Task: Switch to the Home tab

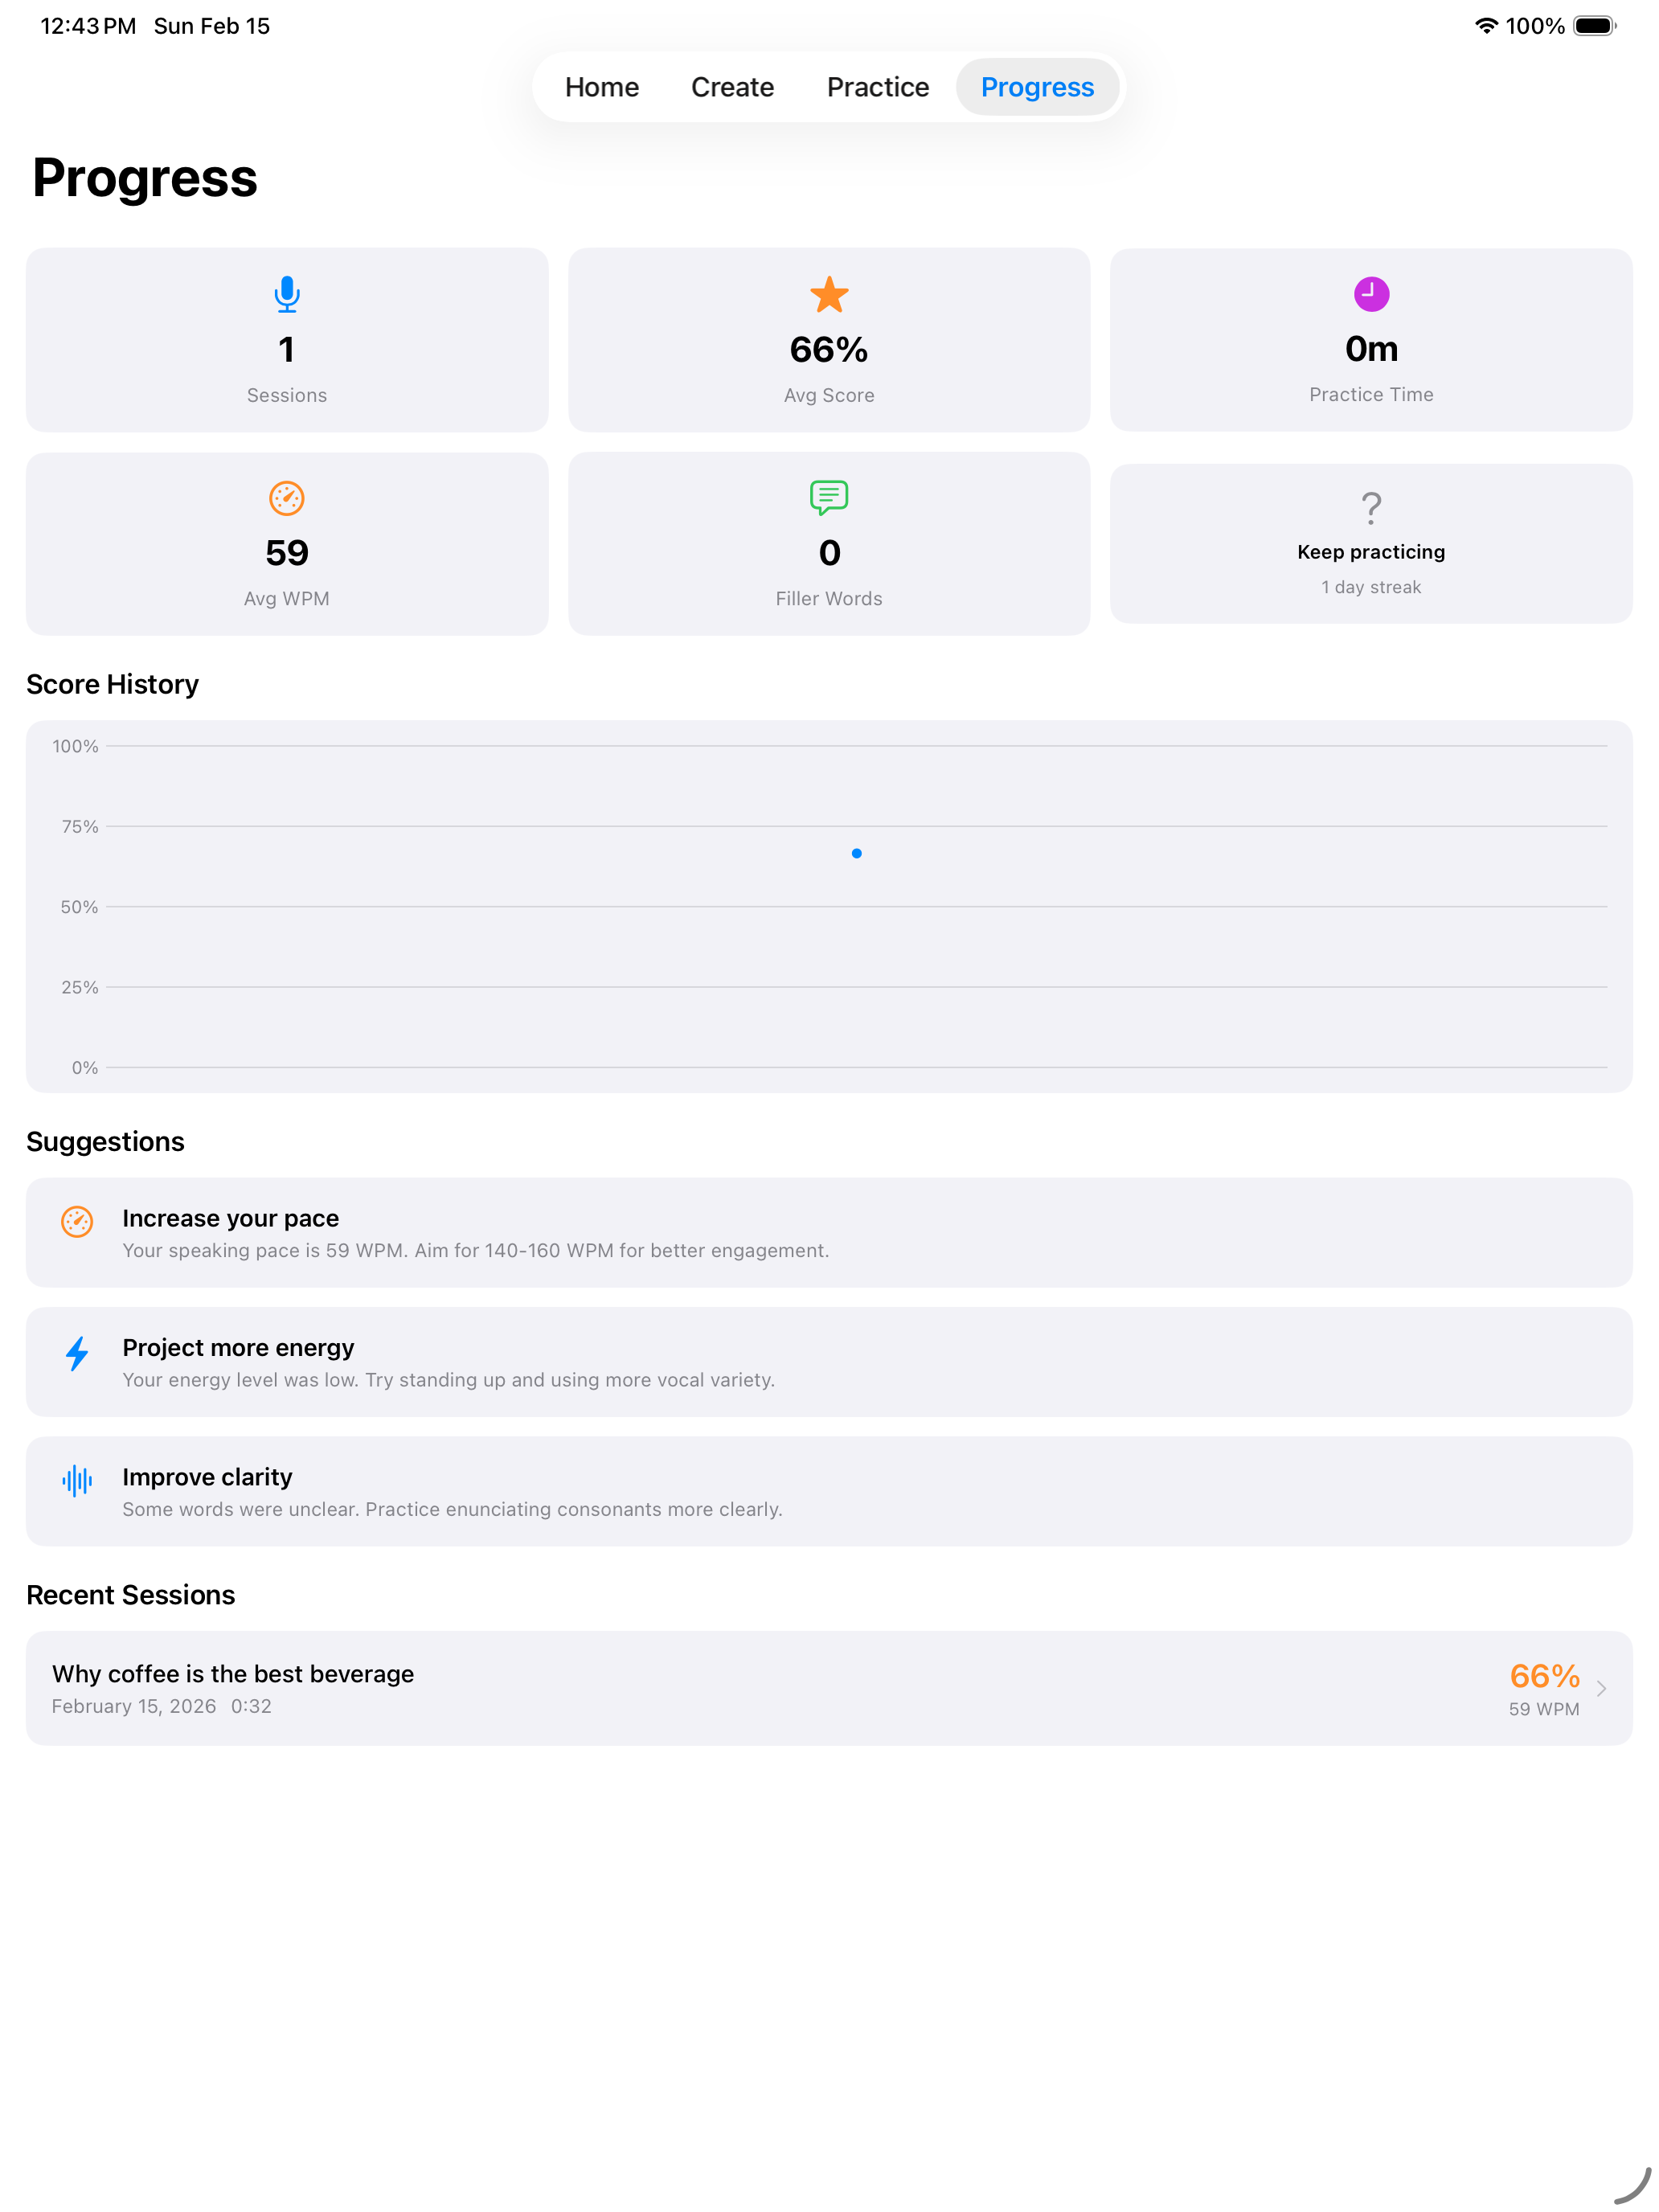Action: 602,87
